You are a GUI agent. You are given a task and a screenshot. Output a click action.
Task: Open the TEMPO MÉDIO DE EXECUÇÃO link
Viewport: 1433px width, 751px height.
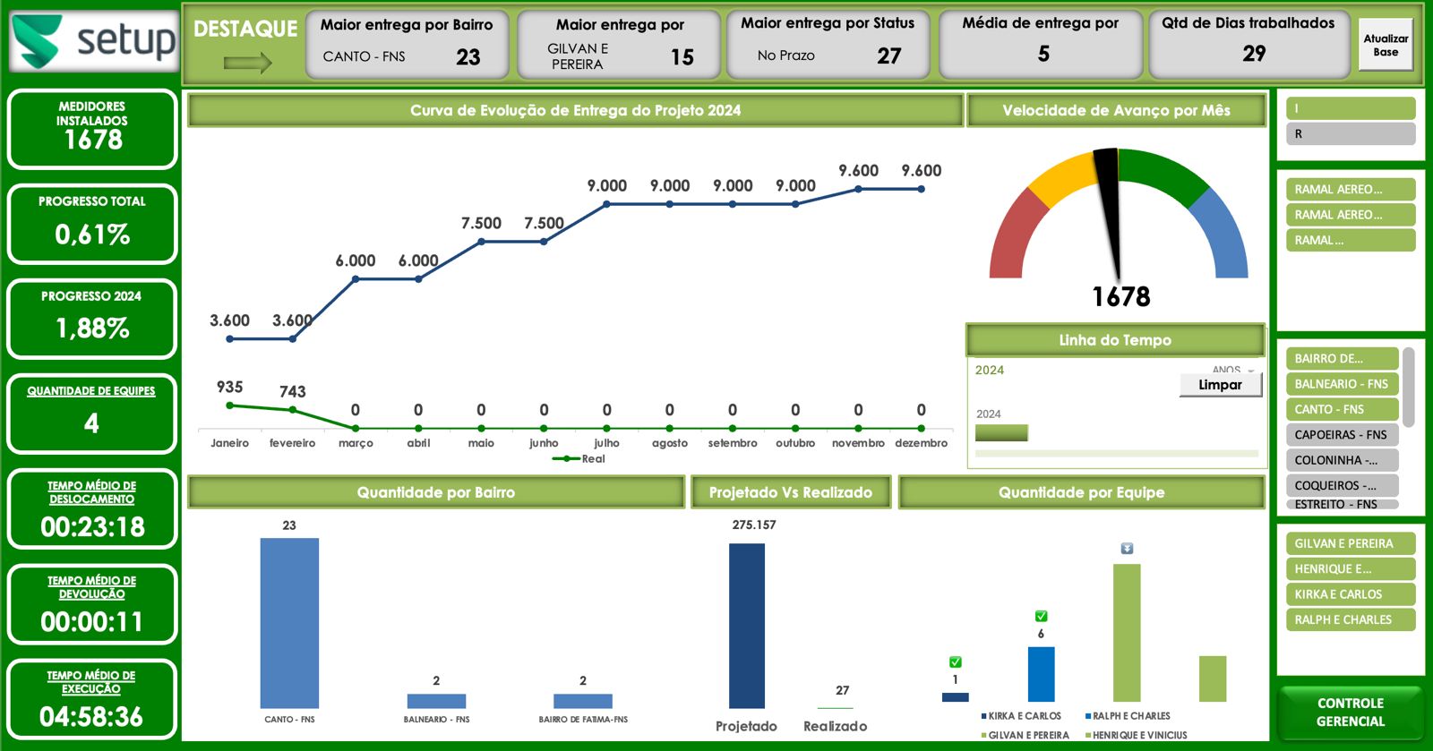tap(91, 682)
